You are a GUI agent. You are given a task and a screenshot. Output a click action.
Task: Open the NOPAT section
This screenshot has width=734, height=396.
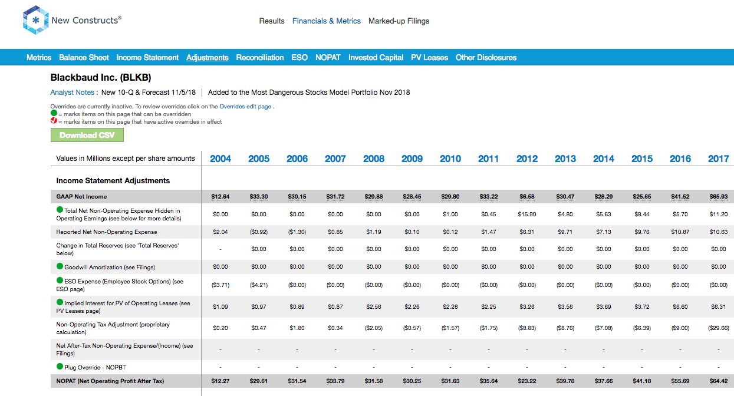tap(328, 58)
